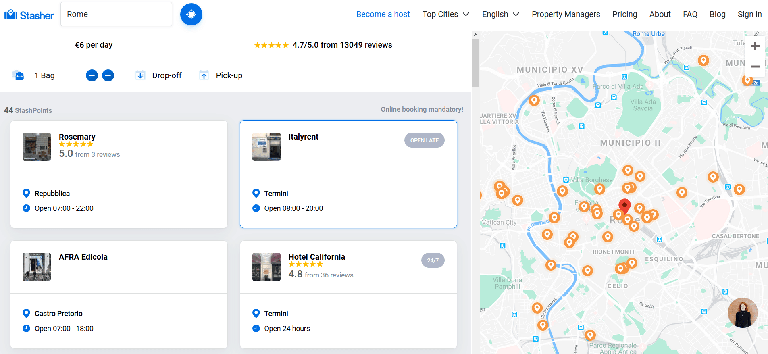Click orange map pin near Municipio XV
768x354 pixels.
pyautogui.click(x=534, y=100)
